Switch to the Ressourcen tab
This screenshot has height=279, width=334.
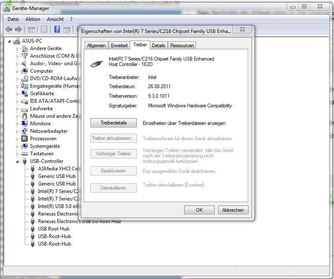tap(182, 46)
